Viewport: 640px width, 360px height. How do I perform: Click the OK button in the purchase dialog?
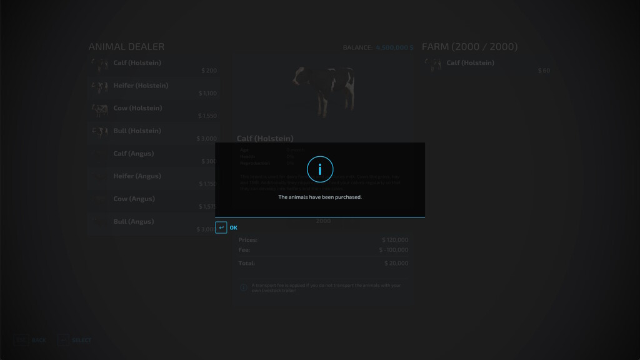coord(234,227)
